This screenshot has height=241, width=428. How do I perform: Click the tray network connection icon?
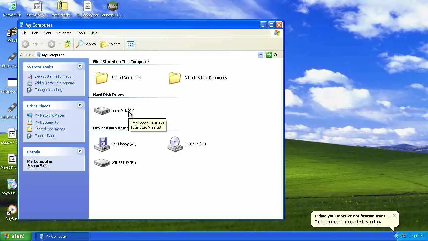tap(404, 236)
